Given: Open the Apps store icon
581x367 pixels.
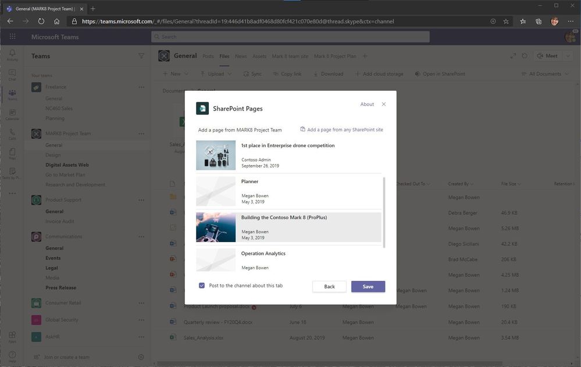Looking at the screenshot, I should [x=12, y=337].
